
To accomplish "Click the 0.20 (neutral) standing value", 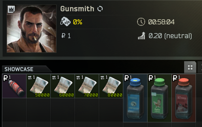I will (x=170, y=36).
